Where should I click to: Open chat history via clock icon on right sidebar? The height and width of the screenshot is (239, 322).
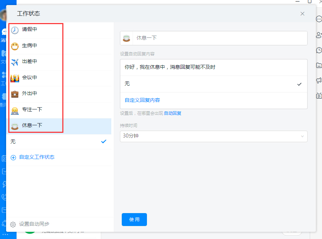coord(319,50)
